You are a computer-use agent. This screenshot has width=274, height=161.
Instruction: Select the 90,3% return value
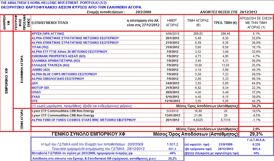(256, 79)
